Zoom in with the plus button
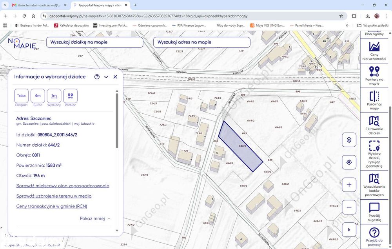This screenshot has width=392, height=249. click(x=349, y=185)
